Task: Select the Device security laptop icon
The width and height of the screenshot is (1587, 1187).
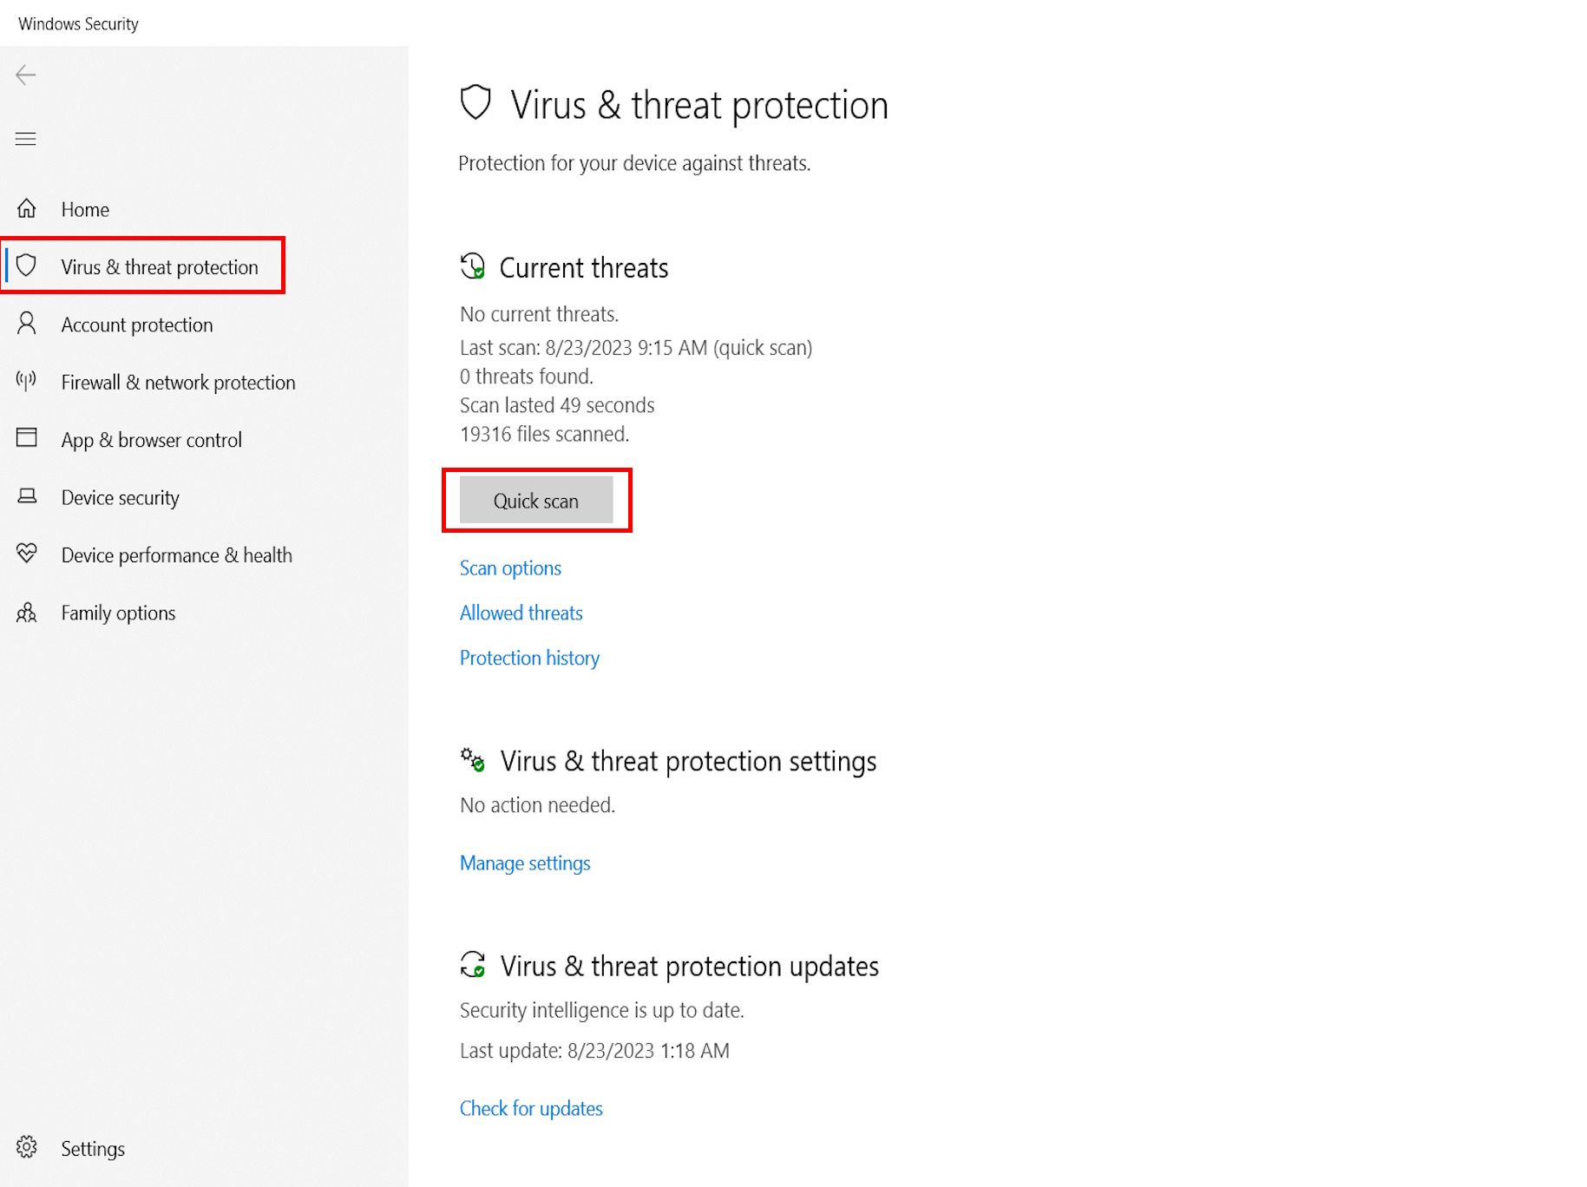Action: (x=27, y=496)
